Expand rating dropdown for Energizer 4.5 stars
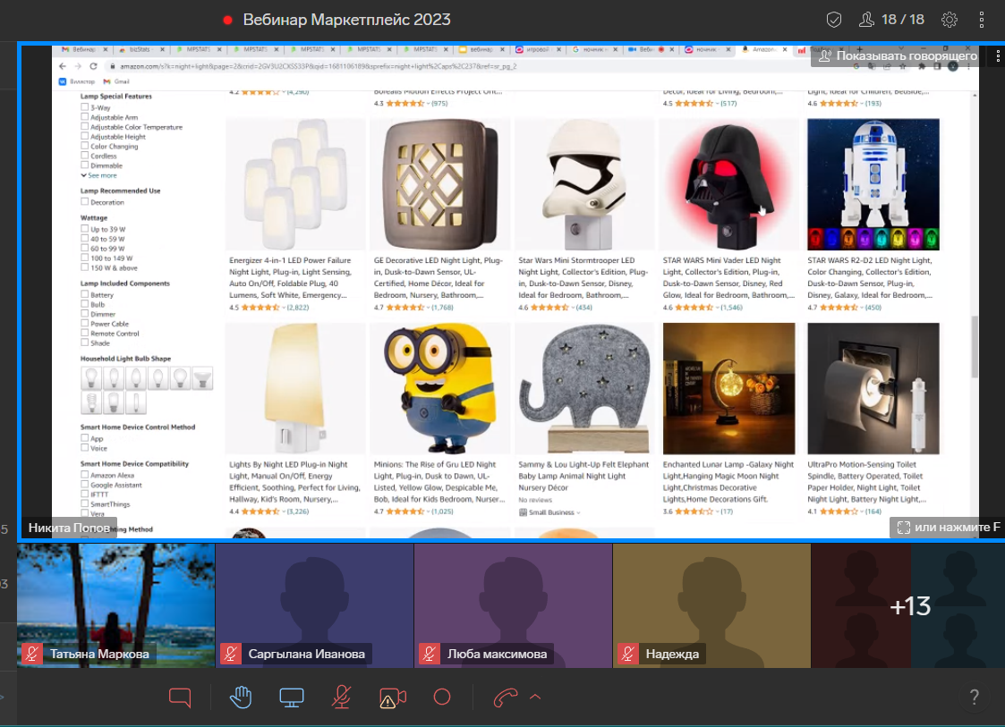Viewport: 1005px width, 727px height. tap(283, 308)
